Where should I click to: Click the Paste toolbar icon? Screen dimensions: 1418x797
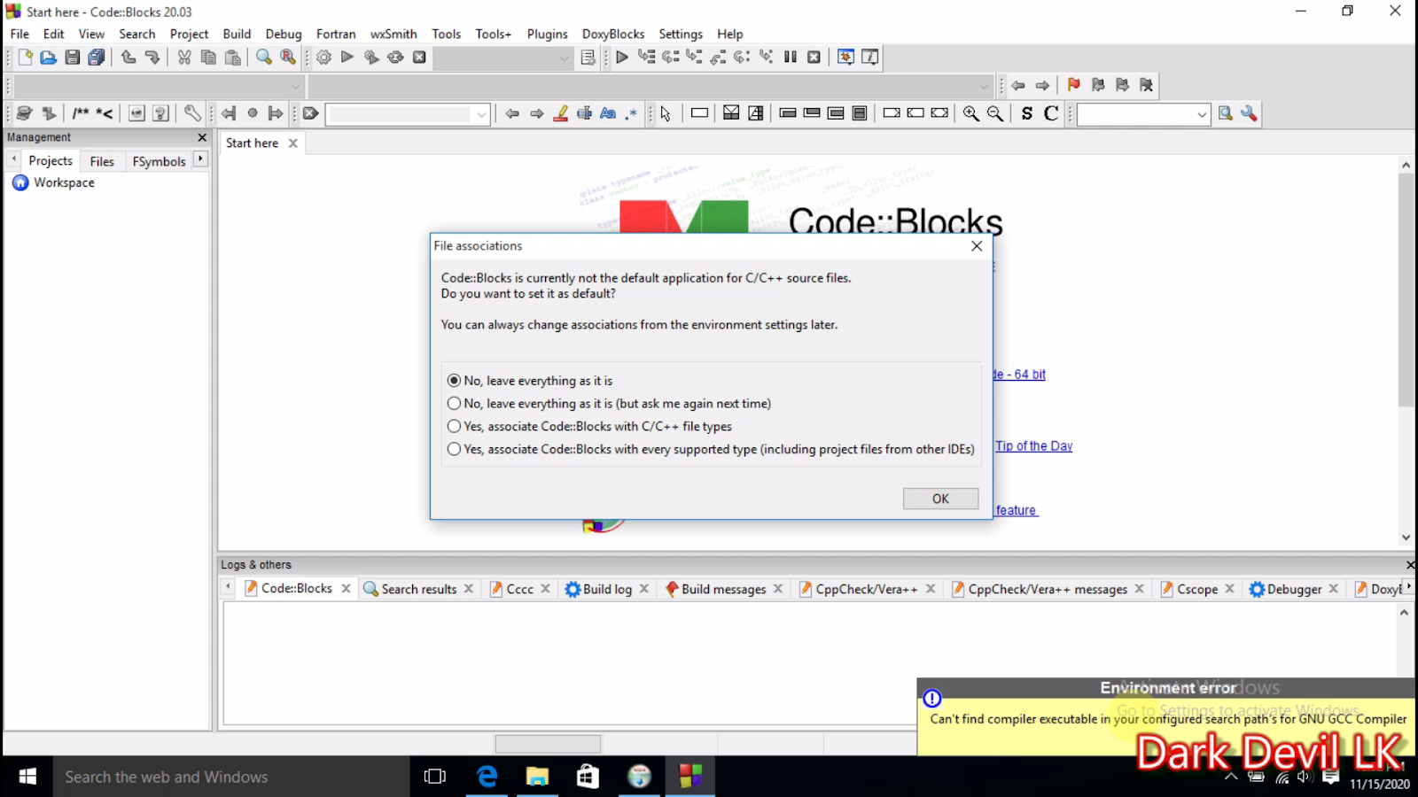tap(233, 58)
